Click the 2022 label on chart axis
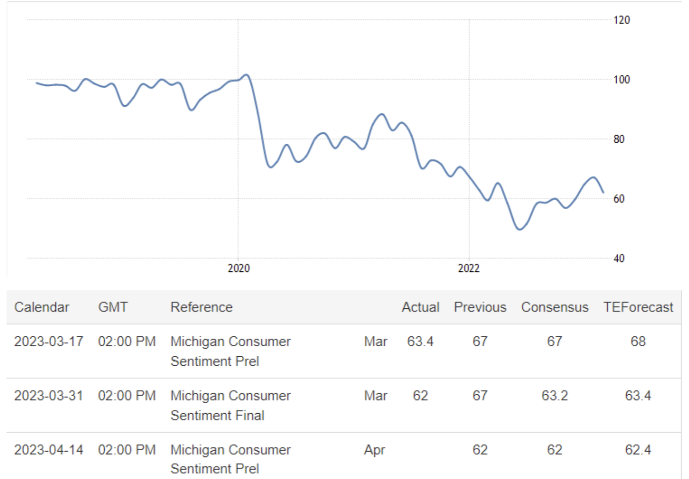Image resolution: width=689 pixels, height=479 pixels. click(469, 268)
